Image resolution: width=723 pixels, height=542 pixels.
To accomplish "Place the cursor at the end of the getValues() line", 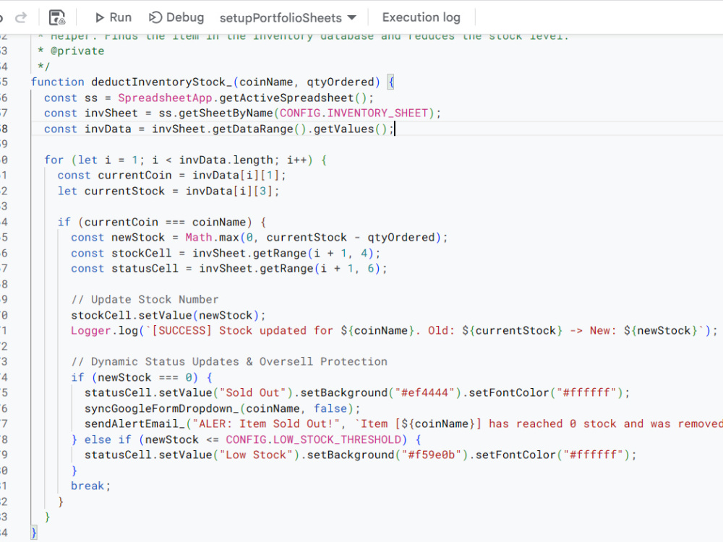I will point(395,129).
